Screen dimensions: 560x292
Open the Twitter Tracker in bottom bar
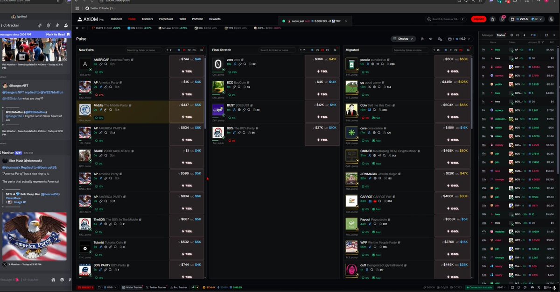[156, 287]
